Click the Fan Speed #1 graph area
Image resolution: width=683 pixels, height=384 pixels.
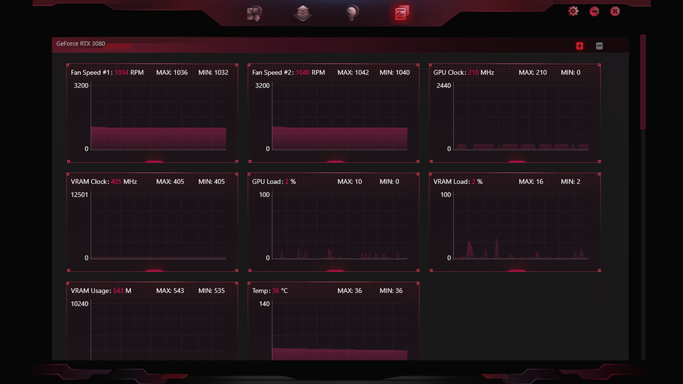158,117
